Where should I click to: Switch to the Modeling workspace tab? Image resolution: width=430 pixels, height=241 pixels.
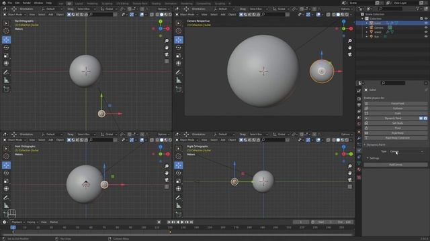[92, 3]
